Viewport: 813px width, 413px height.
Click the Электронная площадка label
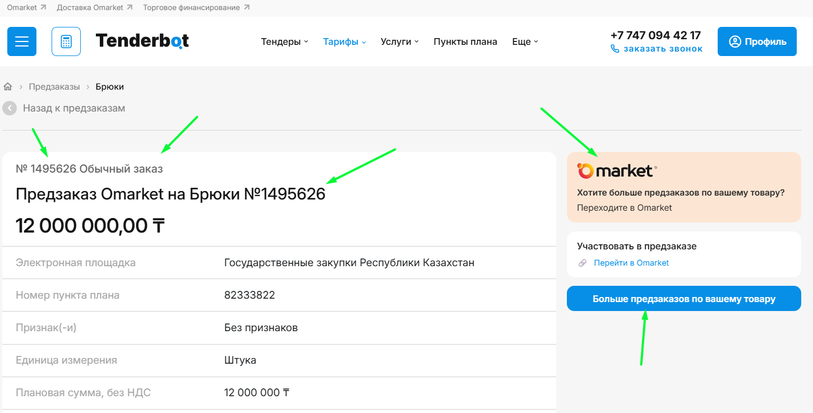pyautogui.click(x=76, y=263)
